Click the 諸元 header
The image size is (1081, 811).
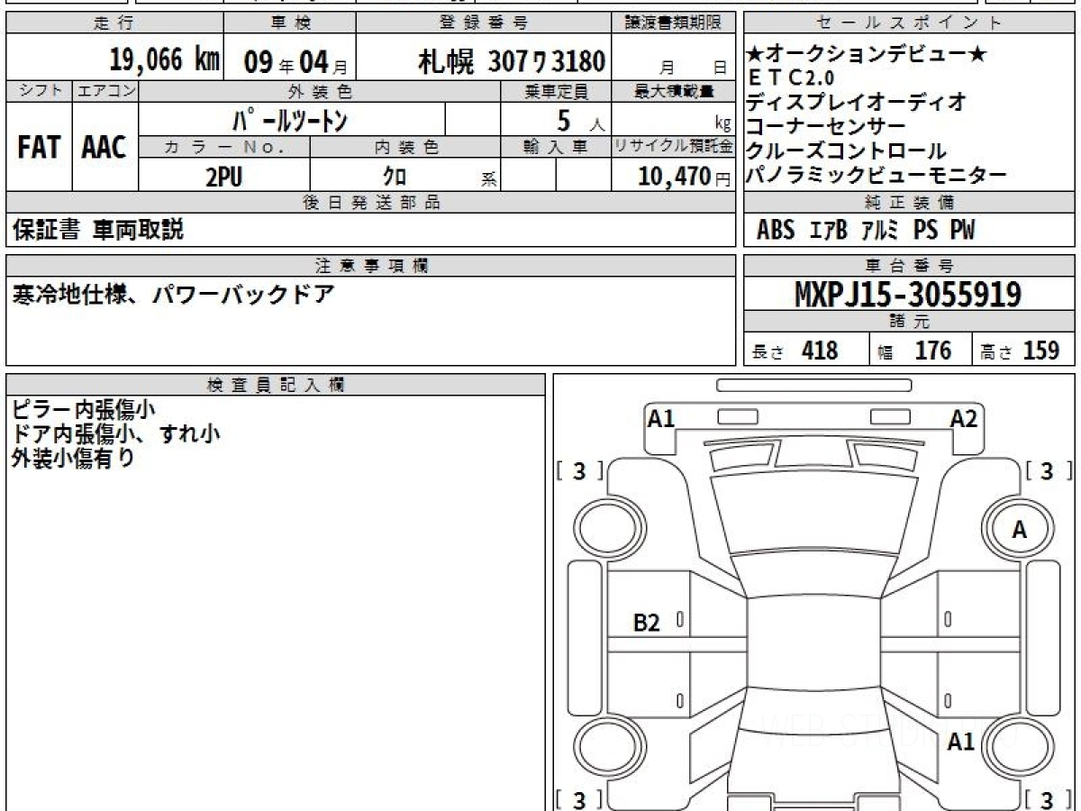[x=910, y=322]
